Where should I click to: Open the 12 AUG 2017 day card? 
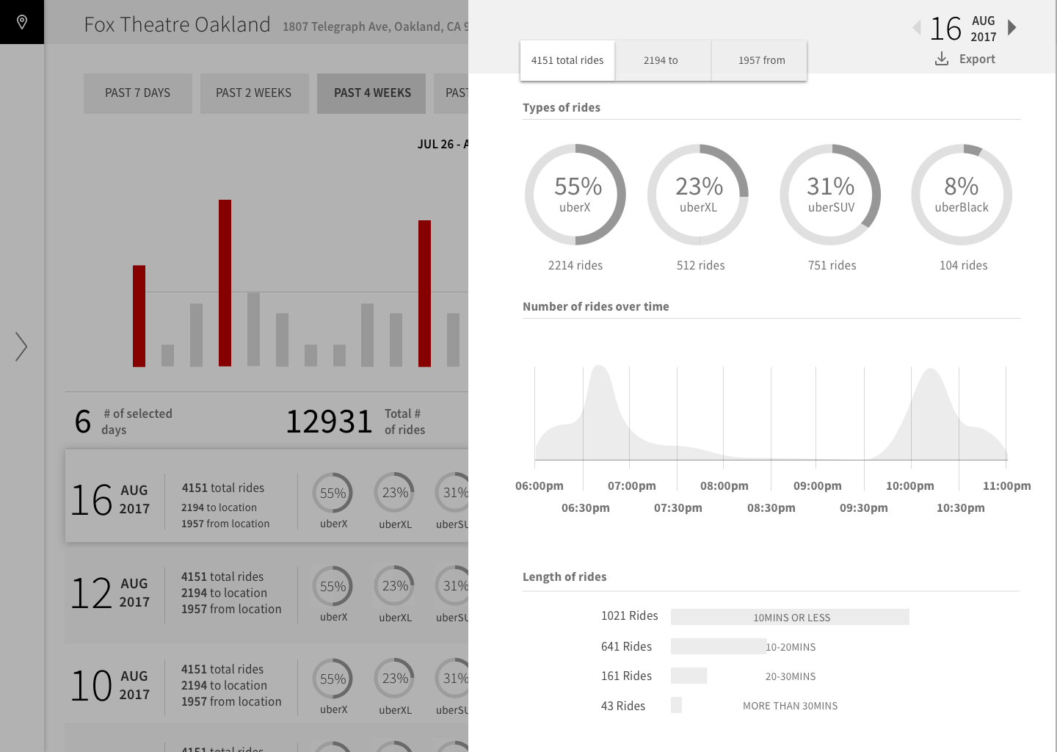click(266, 594)
